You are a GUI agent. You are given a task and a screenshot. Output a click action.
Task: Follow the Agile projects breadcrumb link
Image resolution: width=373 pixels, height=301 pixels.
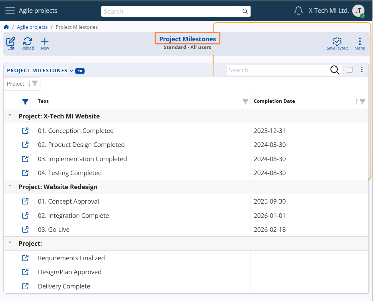(32, 27)
